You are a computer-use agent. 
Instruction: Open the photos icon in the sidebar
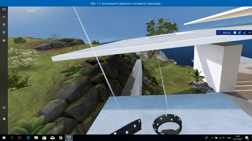pyautogui.click(x=4, y=108)
